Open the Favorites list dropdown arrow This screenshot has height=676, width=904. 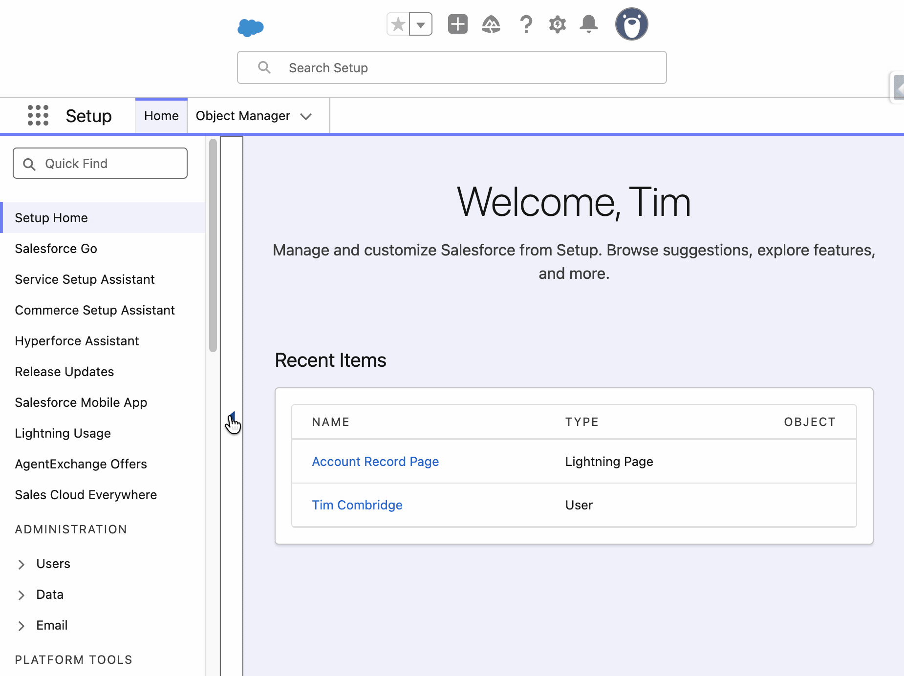[421, 24]
